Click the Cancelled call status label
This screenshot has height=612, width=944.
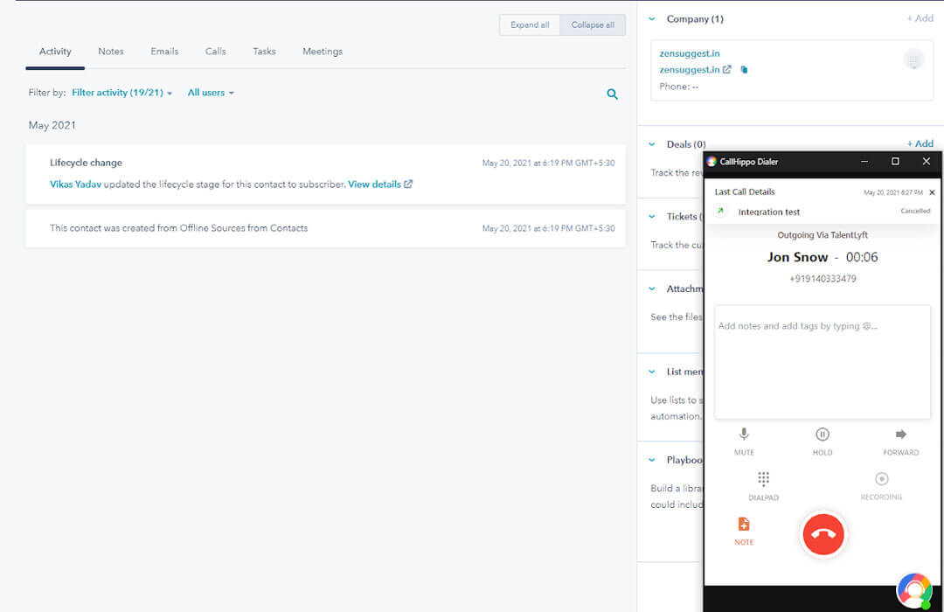[915, 211]
